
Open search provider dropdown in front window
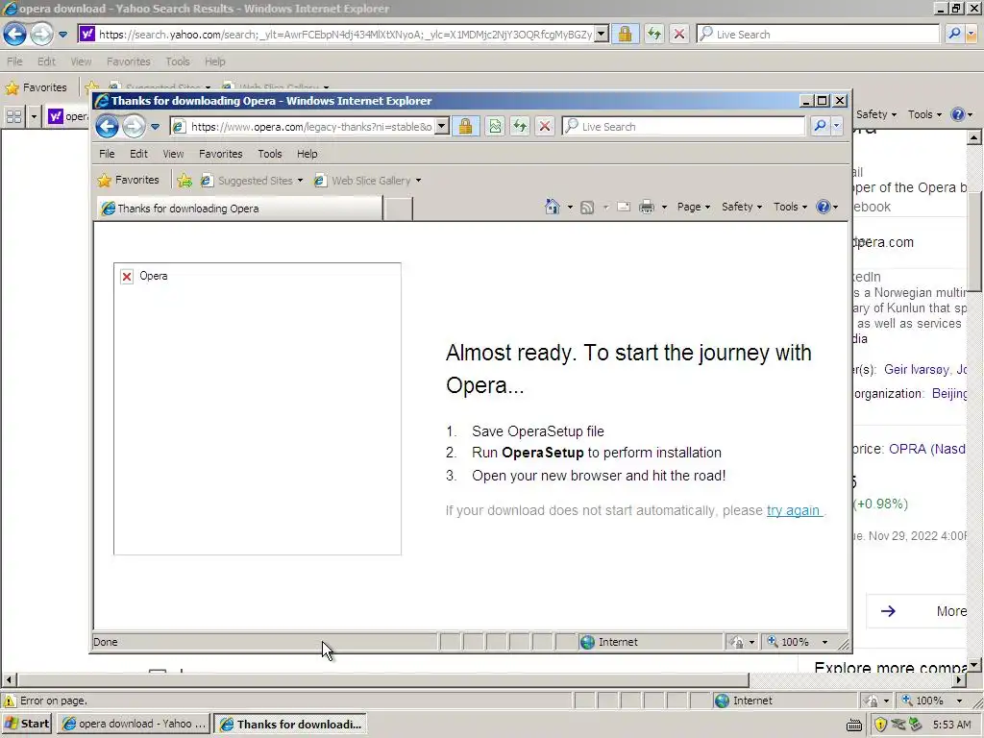(x=837, y=126)
